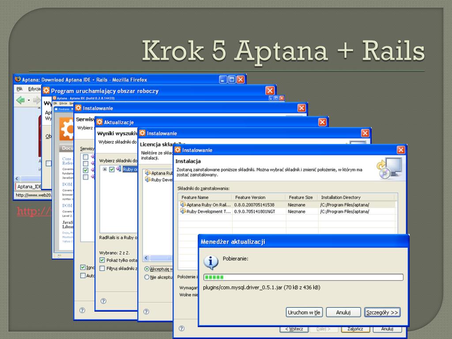The width and height of the screenshot is (452, 339).
Task: Click the large orange Aptana gear logo
Action: click(x=67, y=129)
